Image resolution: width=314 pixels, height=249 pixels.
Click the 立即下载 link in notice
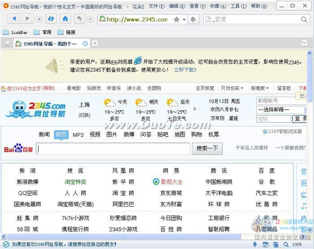pos(185,70)
